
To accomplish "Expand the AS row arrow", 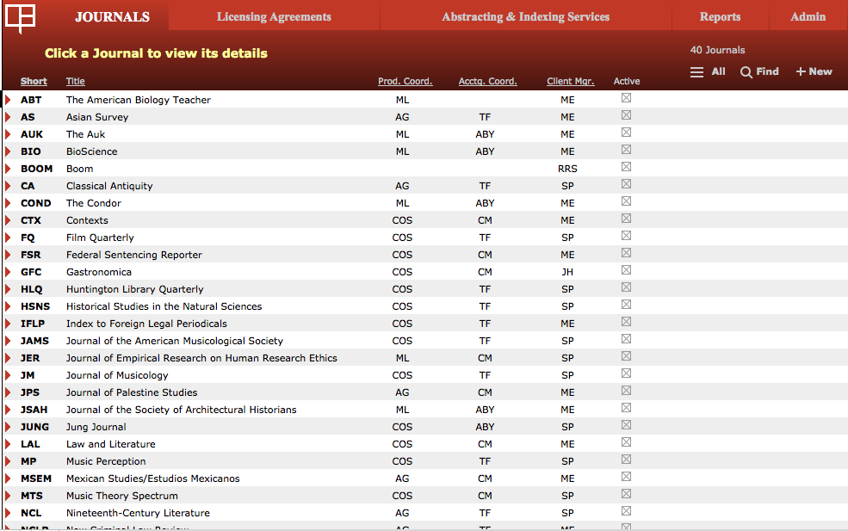I will coord(8,117).
